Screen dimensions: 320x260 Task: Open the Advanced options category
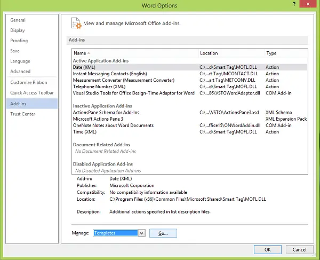click(x=20, y=72)
